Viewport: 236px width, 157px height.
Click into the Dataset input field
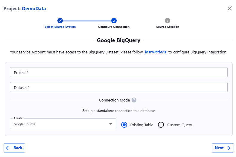click(x=118, y=87)
